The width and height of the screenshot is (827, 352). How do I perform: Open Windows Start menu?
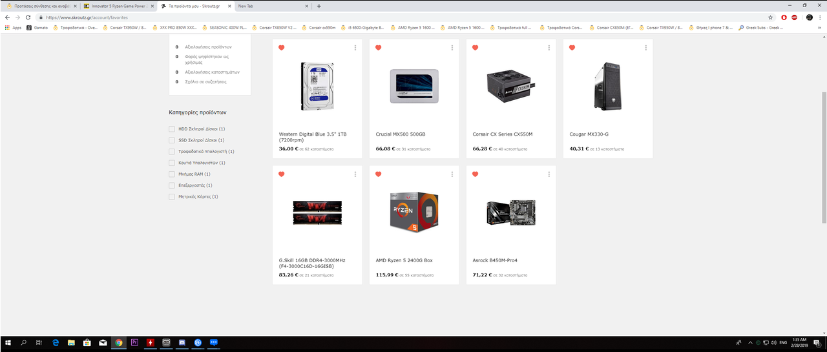[8, 342]
